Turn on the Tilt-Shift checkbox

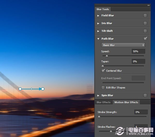pos(145,31)
